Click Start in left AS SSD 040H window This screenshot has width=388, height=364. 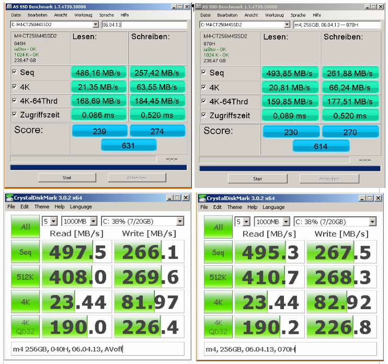[x=67, y=178]
